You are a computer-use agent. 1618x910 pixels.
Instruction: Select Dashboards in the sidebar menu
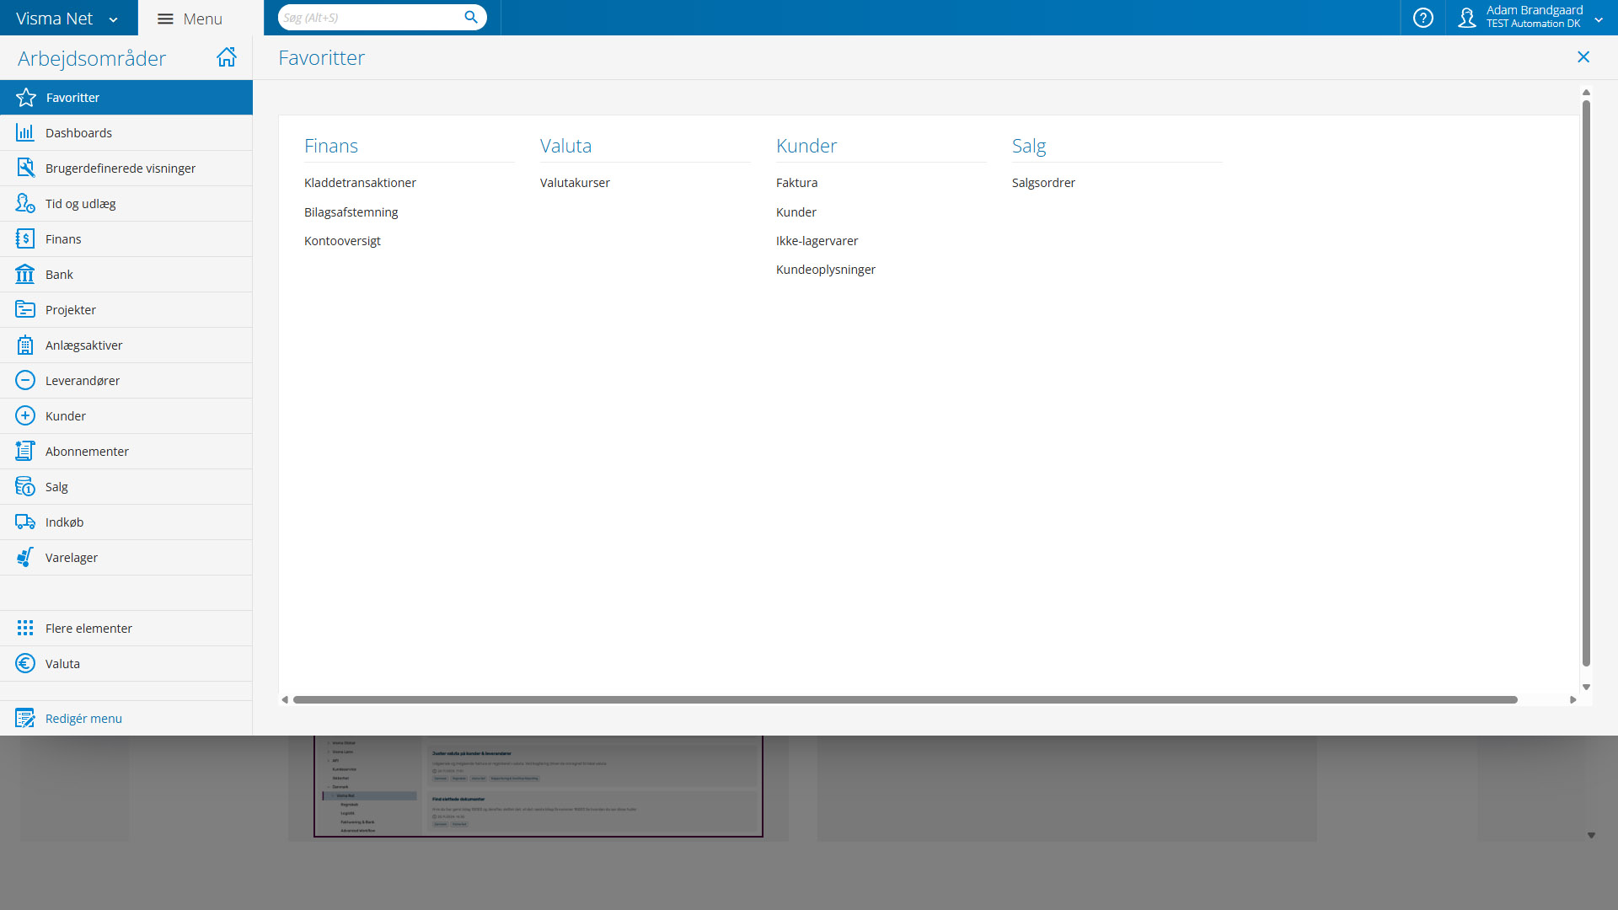tap(78, 133)
